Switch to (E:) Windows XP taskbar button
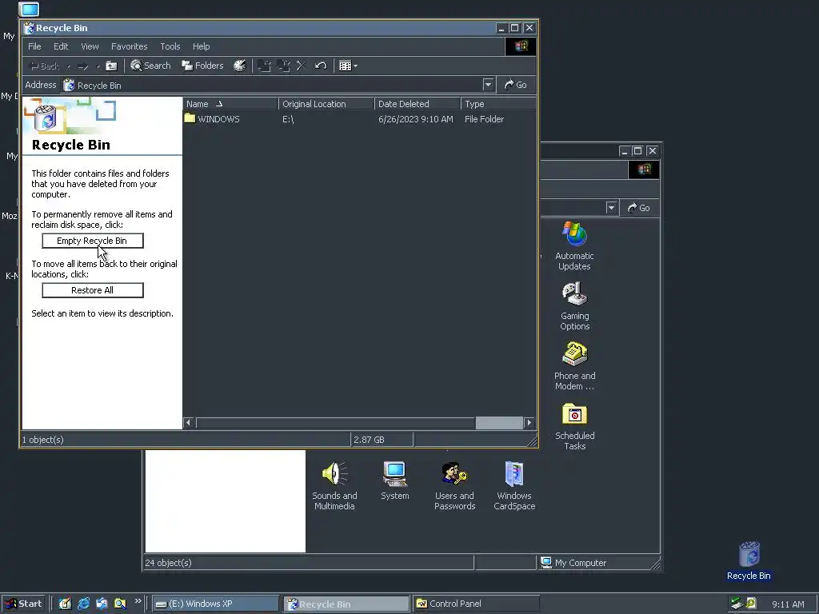Viewport: 819px width, 614px height. click(216, 604)
